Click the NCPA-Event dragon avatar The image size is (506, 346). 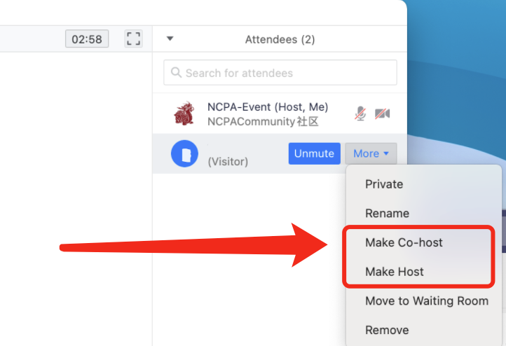[184, 113]
